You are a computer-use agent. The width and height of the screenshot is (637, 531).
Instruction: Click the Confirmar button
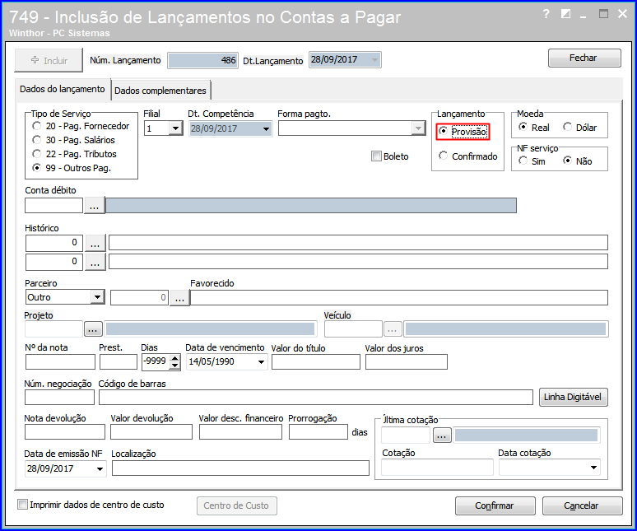(x=495, y=505)
